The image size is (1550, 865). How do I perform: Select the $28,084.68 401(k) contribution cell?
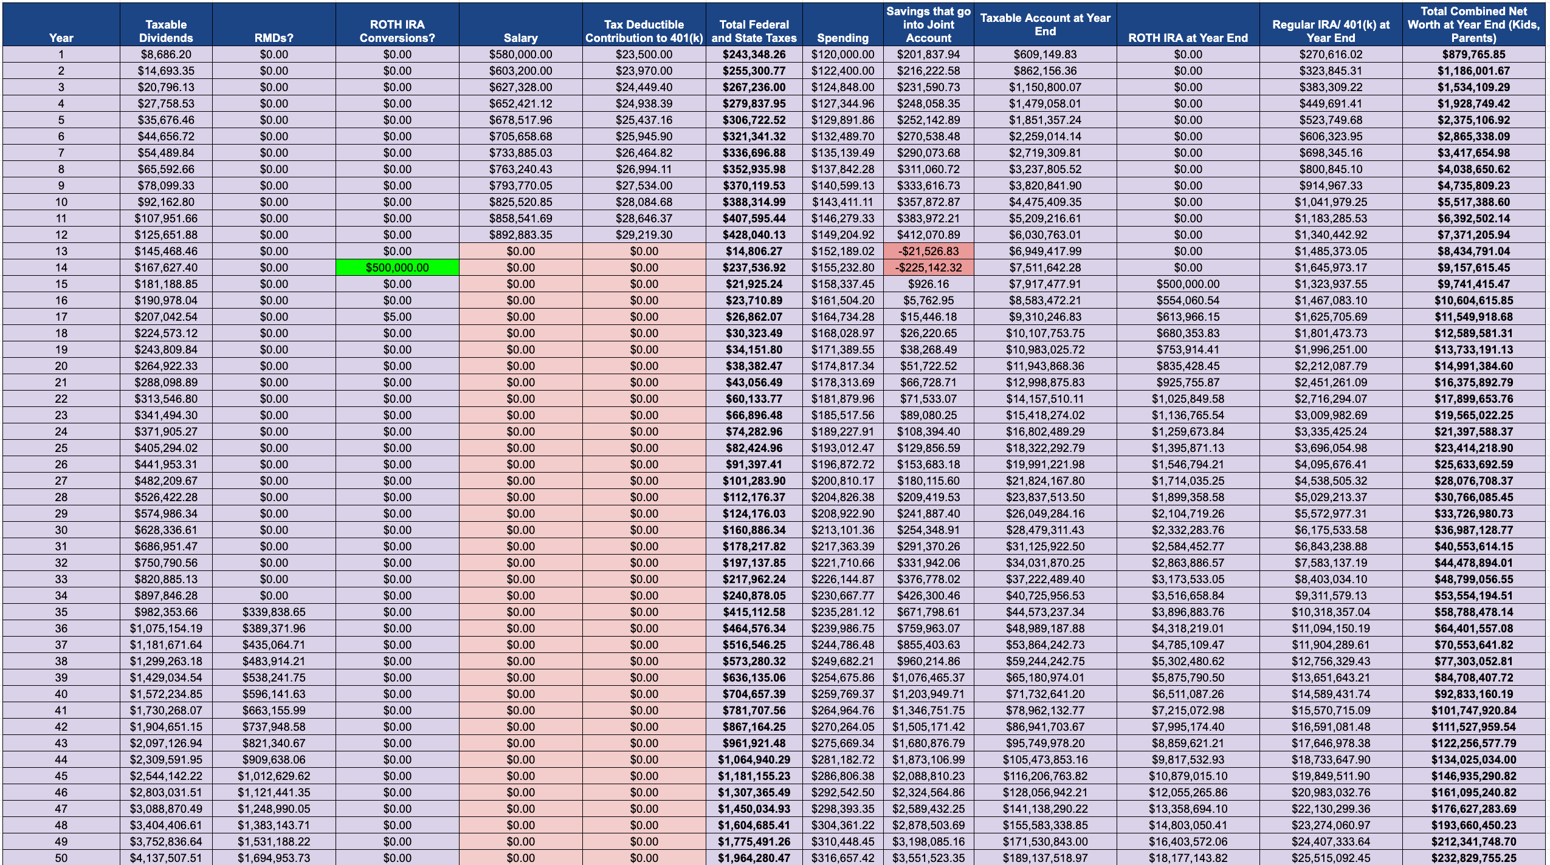(x=644, y=202)
